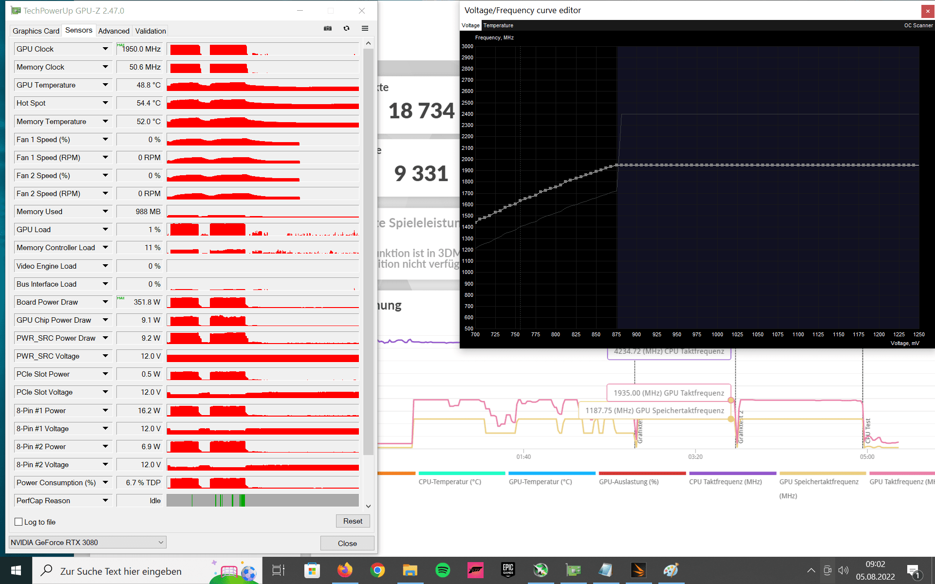Switch to the Validation tab
Screen dimensions: 935x584
(150, 31)
